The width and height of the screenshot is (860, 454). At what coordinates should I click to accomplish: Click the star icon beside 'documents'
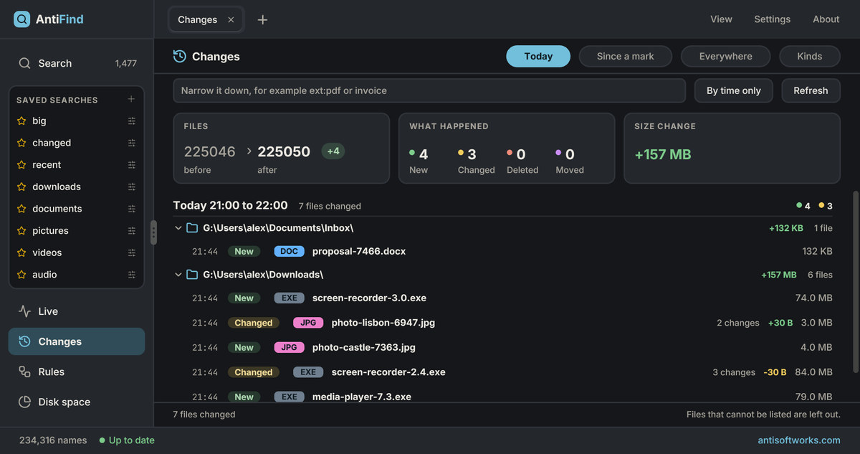[x=21, y=209]
